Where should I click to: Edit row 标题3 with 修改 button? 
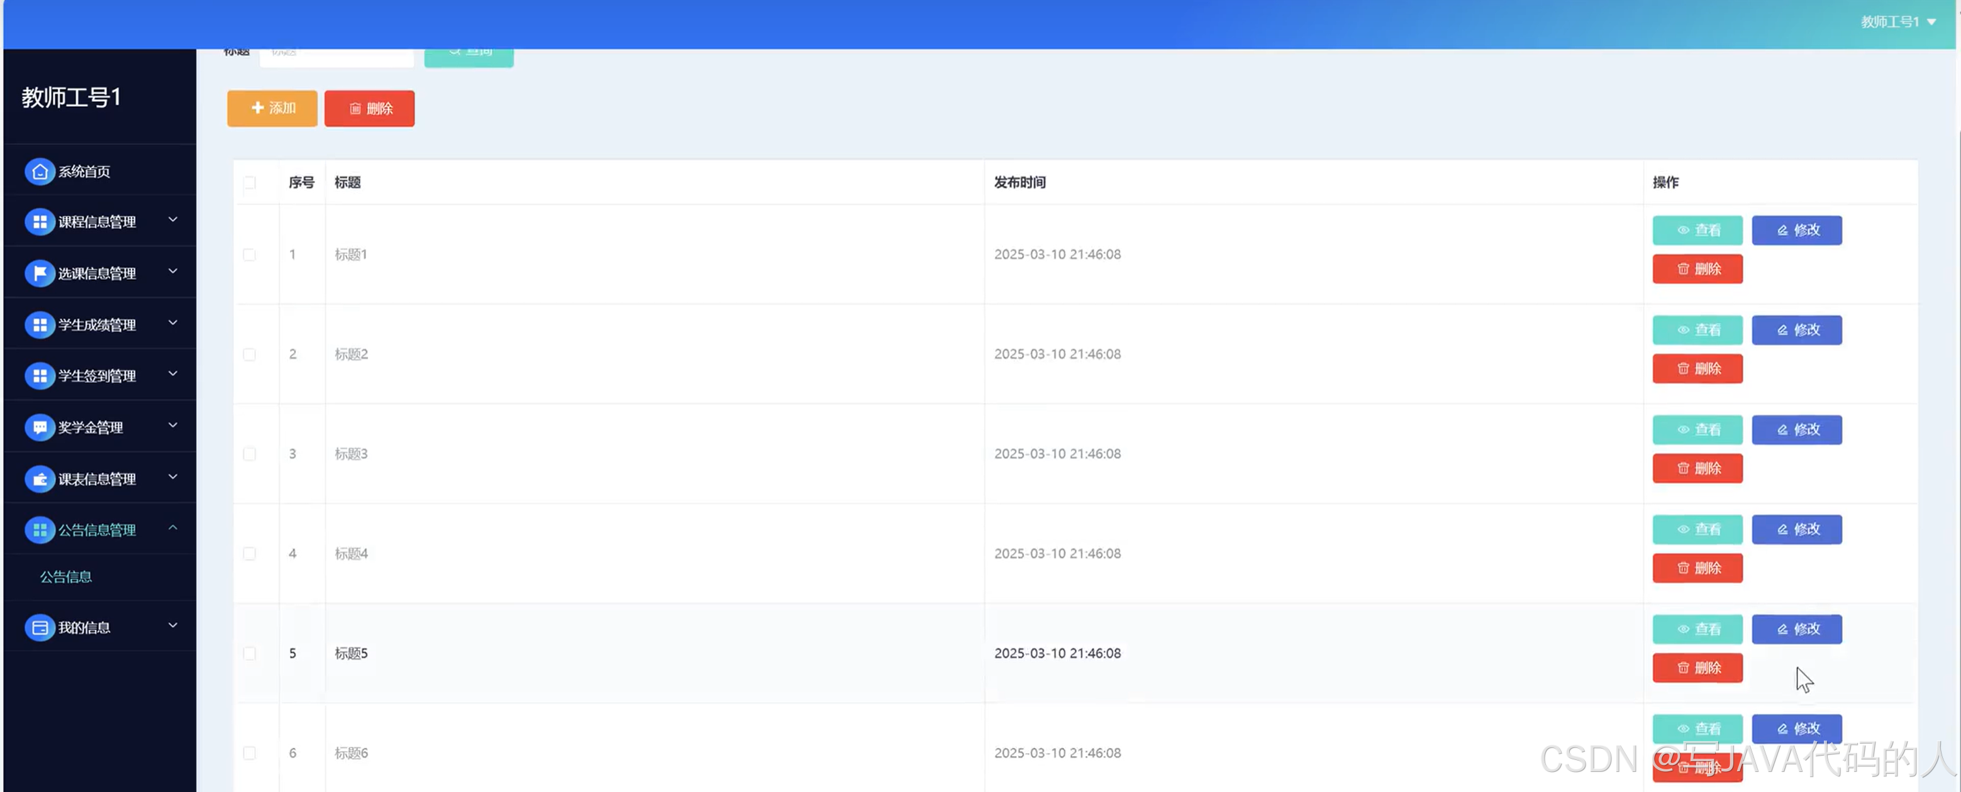(1797, 430)
